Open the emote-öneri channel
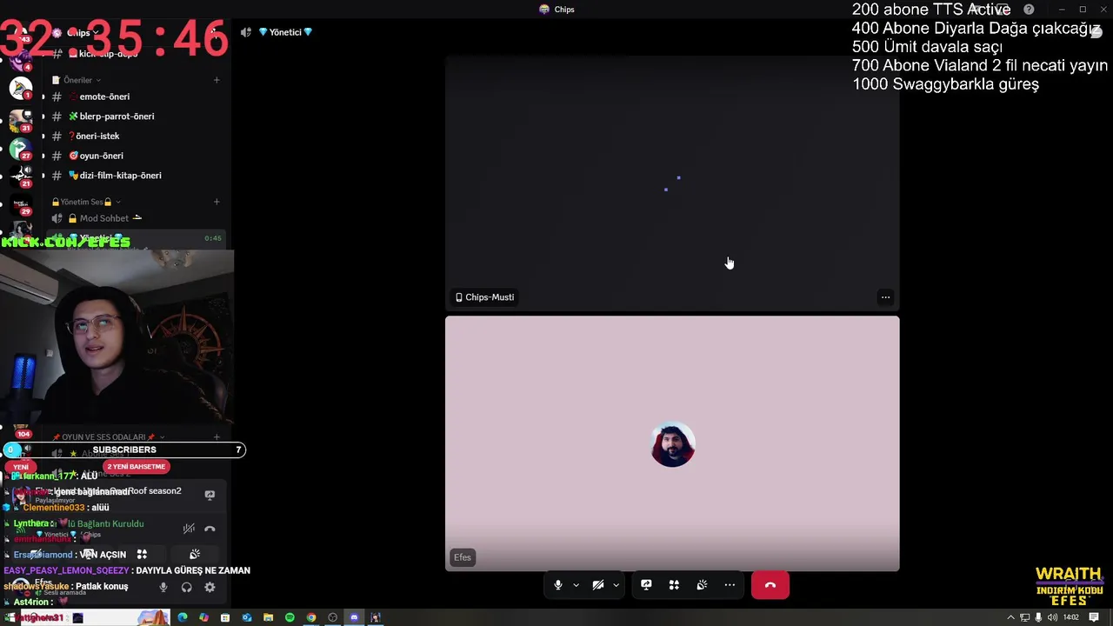The width and height of the screenshot is (1113, 626). pyautogui.click(x=104, y=97)
